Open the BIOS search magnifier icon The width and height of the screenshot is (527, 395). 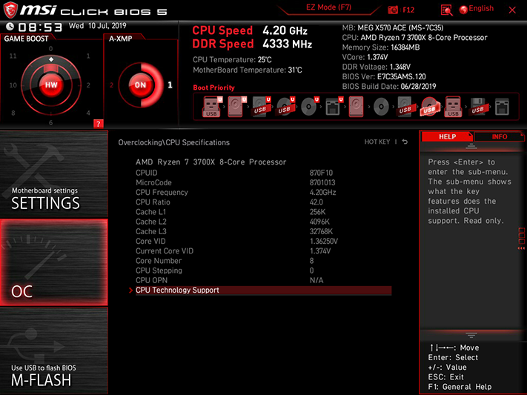446,10
